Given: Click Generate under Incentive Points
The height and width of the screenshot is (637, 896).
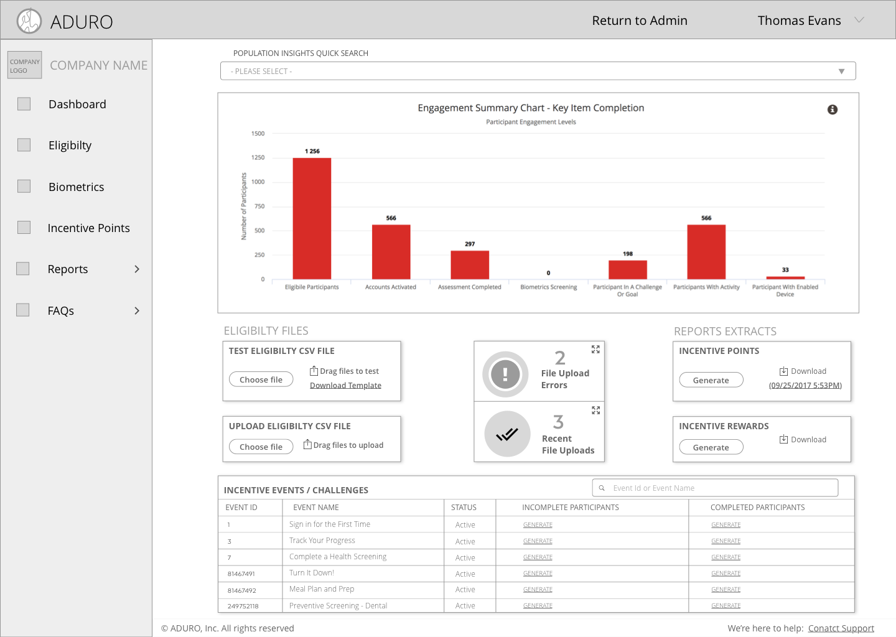Looking at the screenshot, I should point(711,380).
